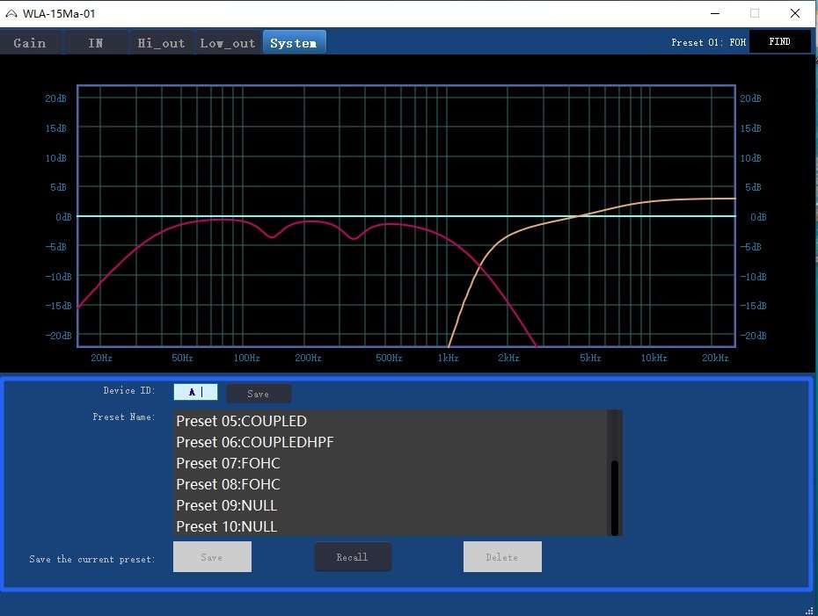The width and height of the screenshot is (818, 616).
Task: Click the System tab
Action: point(293,42)
